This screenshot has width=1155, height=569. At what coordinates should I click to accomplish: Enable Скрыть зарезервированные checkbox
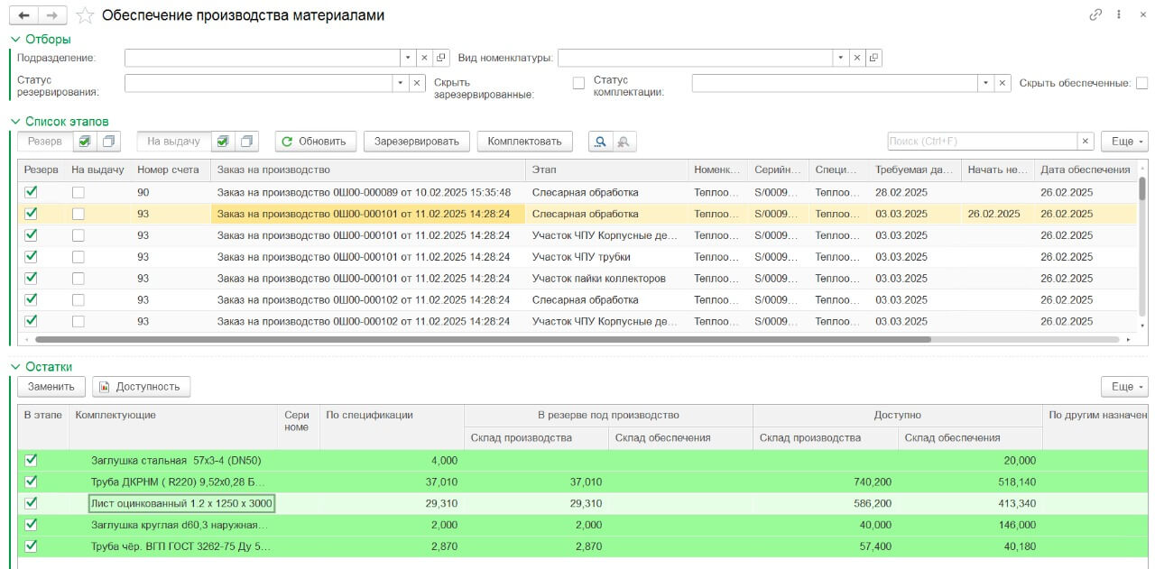[x=579, y=83]
